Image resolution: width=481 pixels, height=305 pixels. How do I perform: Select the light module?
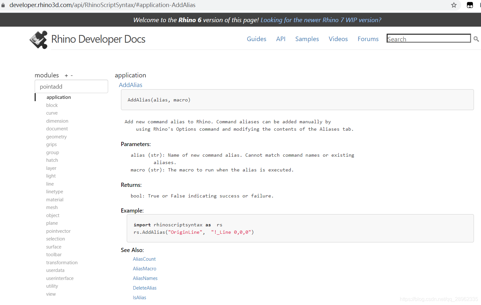coord(51,176)
